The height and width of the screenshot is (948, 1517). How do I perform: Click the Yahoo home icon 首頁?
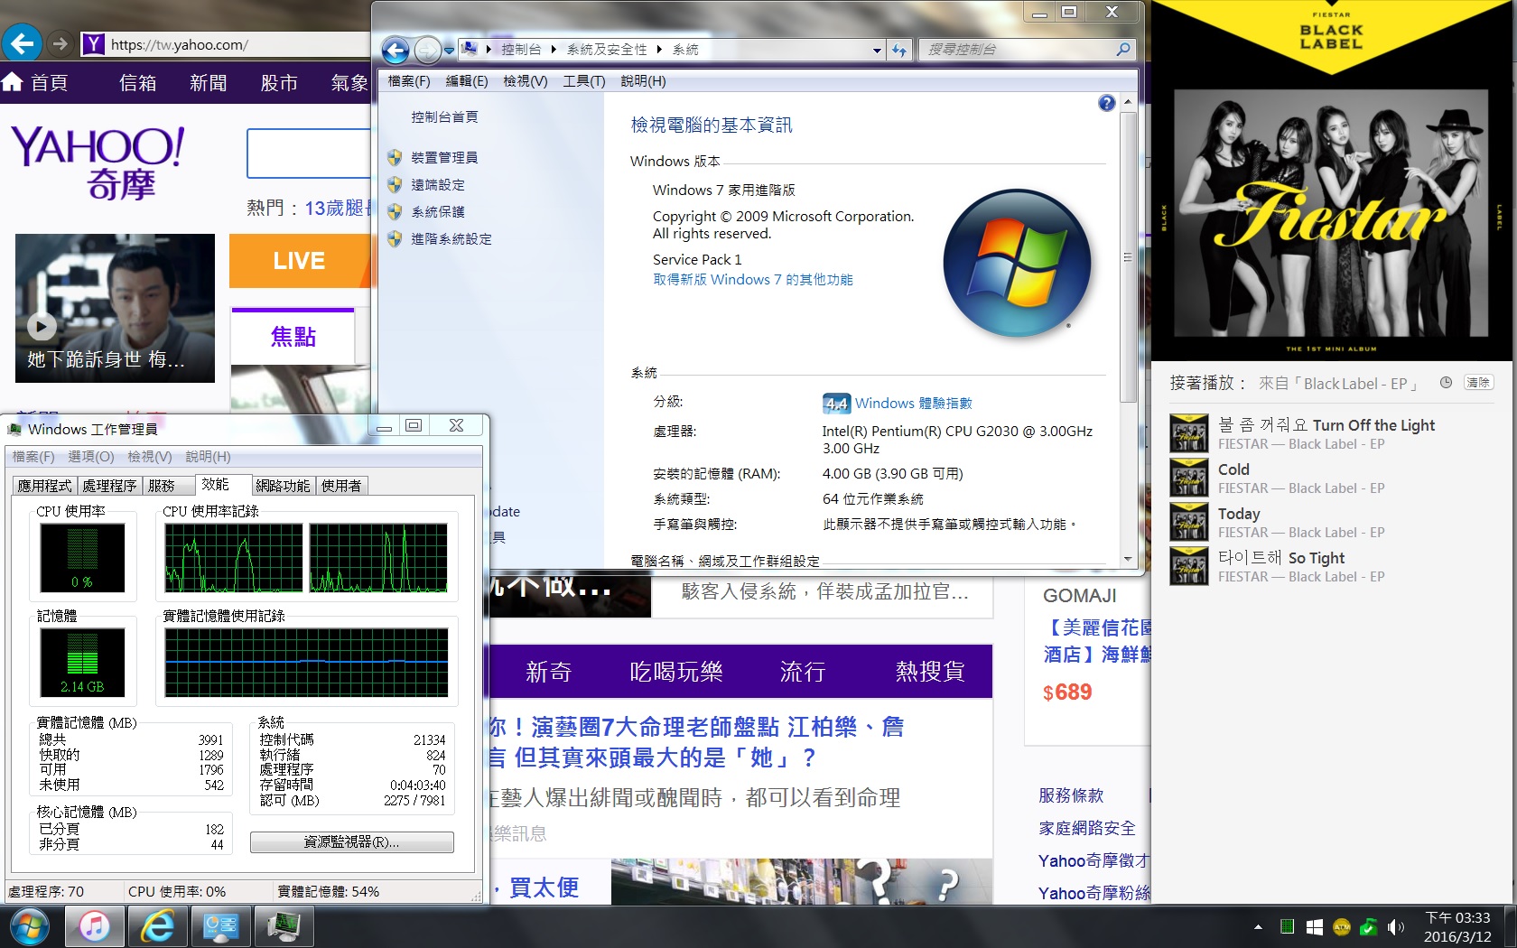[36, 83]
